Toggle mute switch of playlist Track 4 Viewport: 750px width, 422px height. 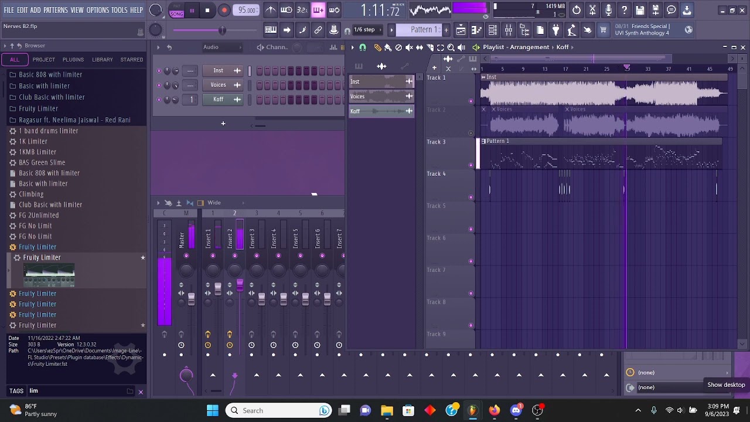pos(471,197)
